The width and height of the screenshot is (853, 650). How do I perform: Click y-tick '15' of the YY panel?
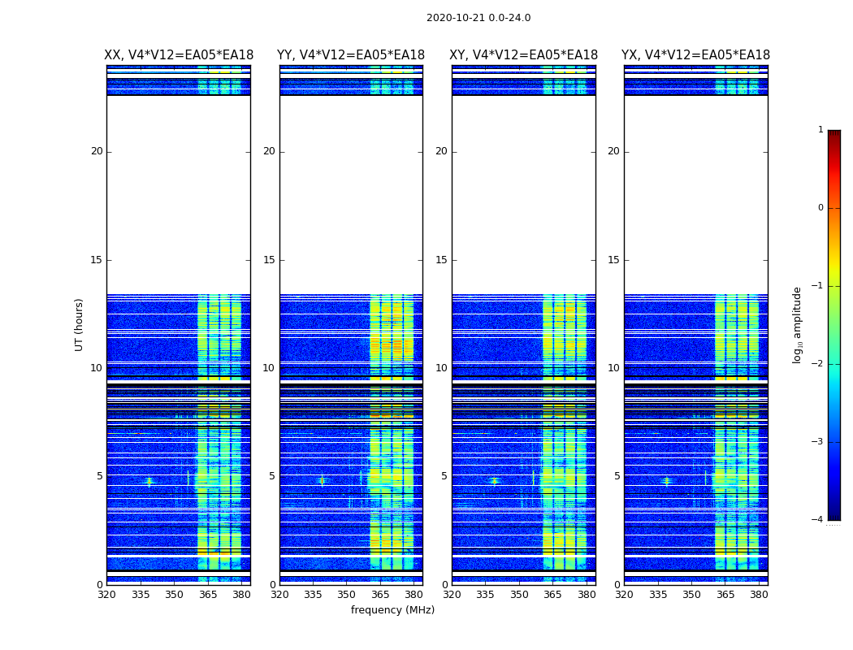coord(269,259)
